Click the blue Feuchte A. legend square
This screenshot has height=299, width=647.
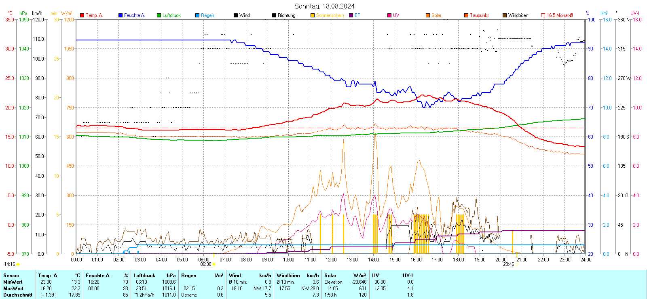[x=121, y=15]
